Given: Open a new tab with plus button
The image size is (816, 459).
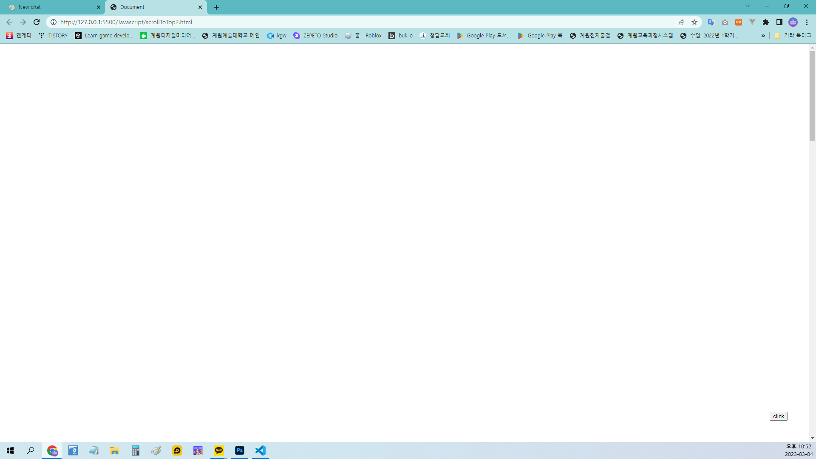Looking at the screenshot, I should tap(216, 7).
